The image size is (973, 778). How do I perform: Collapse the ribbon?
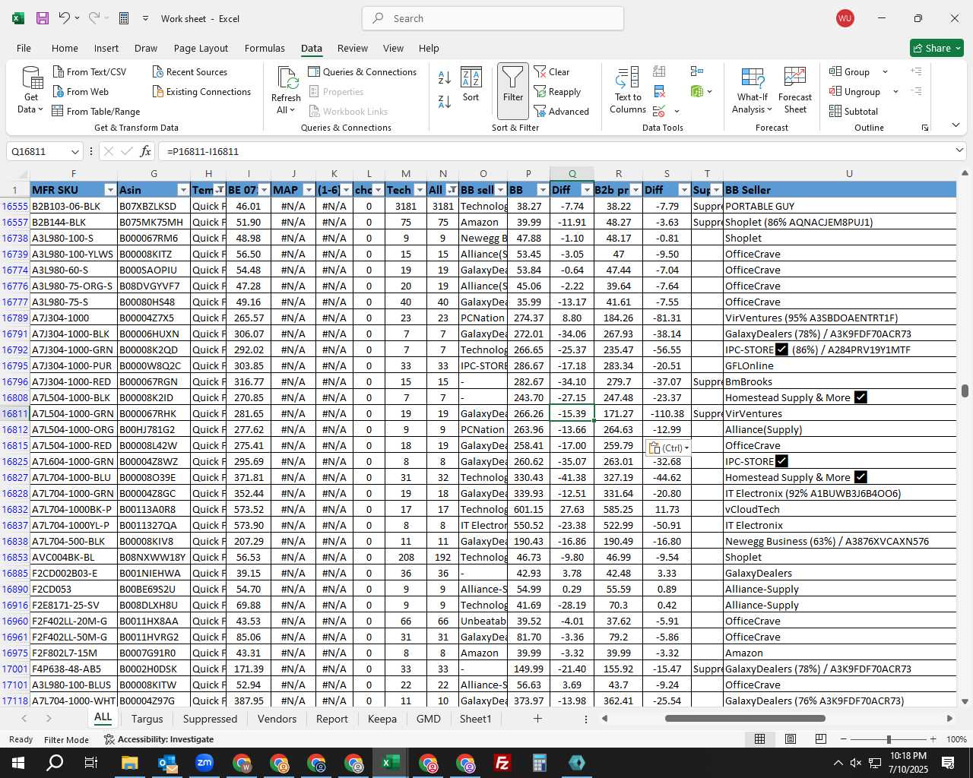(x=956, y=125)
